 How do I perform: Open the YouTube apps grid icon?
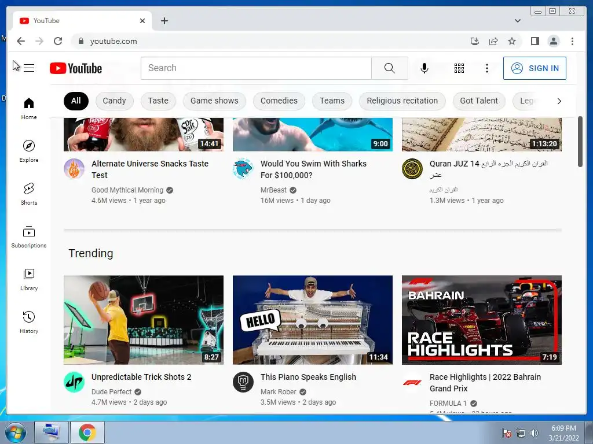click(459, 68)
